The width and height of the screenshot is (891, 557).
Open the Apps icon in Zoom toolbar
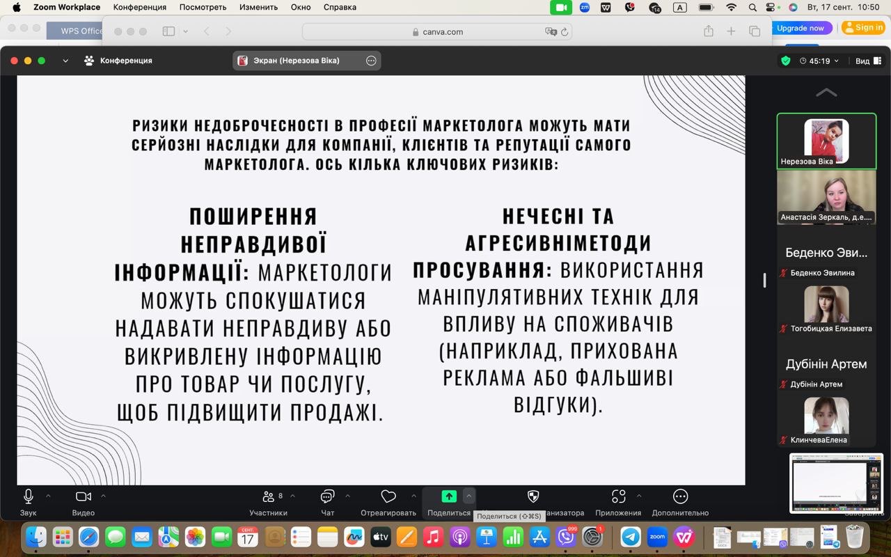[x=618, y=497]
